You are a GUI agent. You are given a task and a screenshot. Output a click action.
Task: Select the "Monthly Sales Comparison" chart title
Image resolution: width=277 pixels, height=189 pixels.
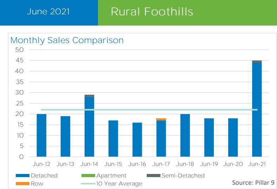tap(67, 40)
